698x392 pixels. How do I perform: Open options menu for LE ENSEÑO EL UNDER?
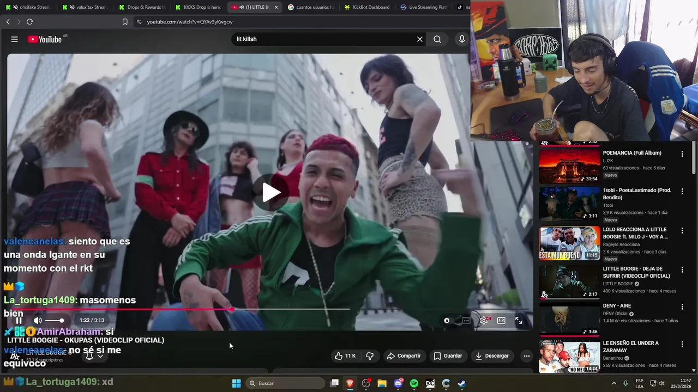point(682,344)
